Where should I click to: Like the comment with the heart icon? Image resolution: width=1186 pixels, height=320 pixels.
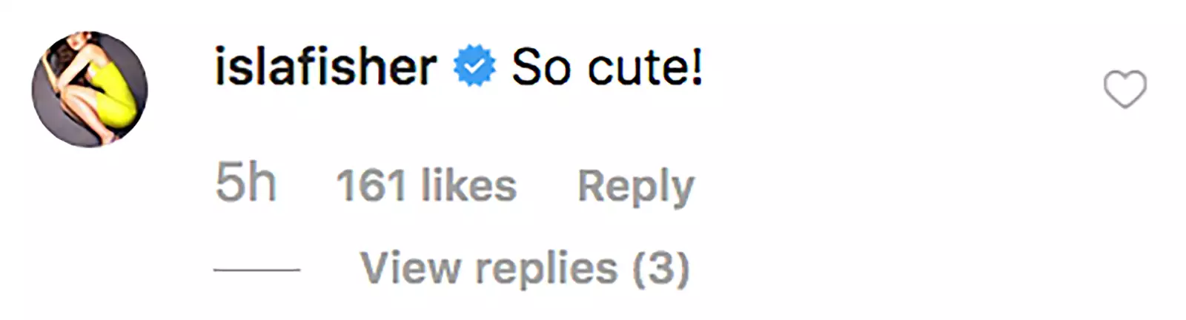tap(1124, 90)
